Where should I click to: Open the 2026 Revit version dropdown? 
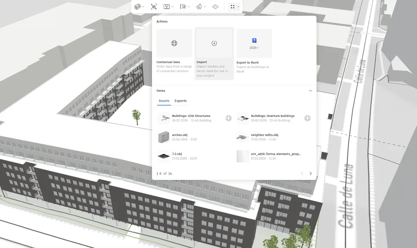254,48
